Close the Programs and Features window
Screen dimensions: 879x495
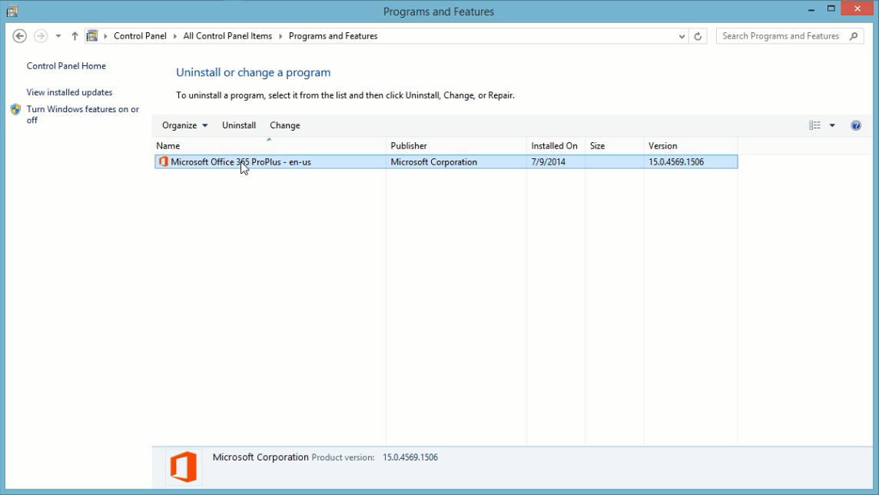[857, 8]
